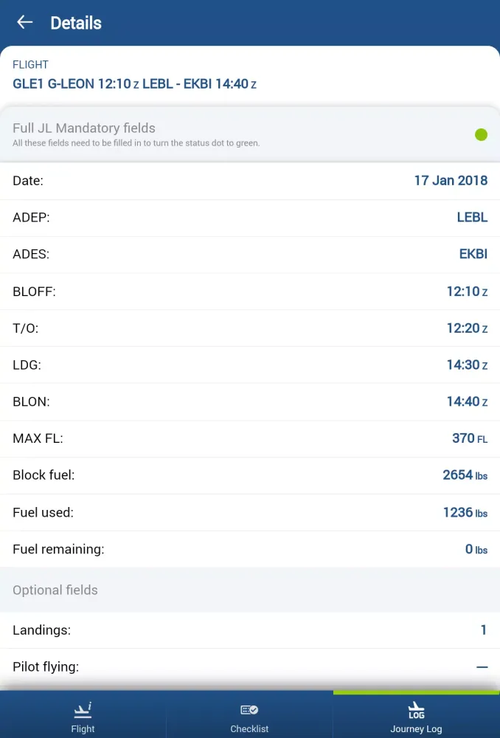This screenshot has width=500, height=738.
Task: Edit the ADES value EKBI
Action: click(x=473, y=254)
